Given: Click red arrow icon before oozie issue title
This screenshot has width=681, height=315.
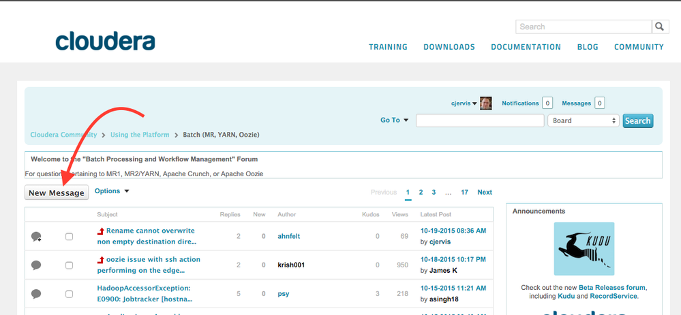Looking at the screenshot, I should point(101,259).
